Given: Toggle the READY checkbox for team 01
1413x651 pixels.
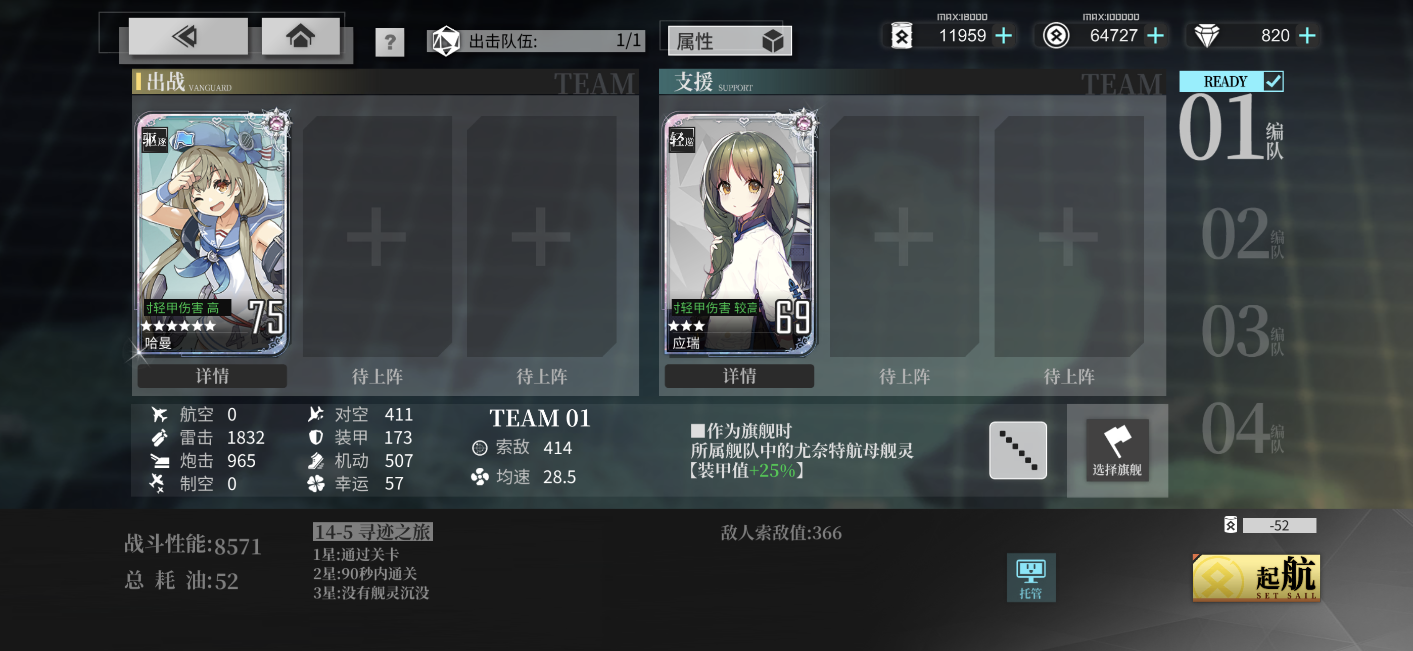Looking at the screenshot, I should pos(1273,81).
